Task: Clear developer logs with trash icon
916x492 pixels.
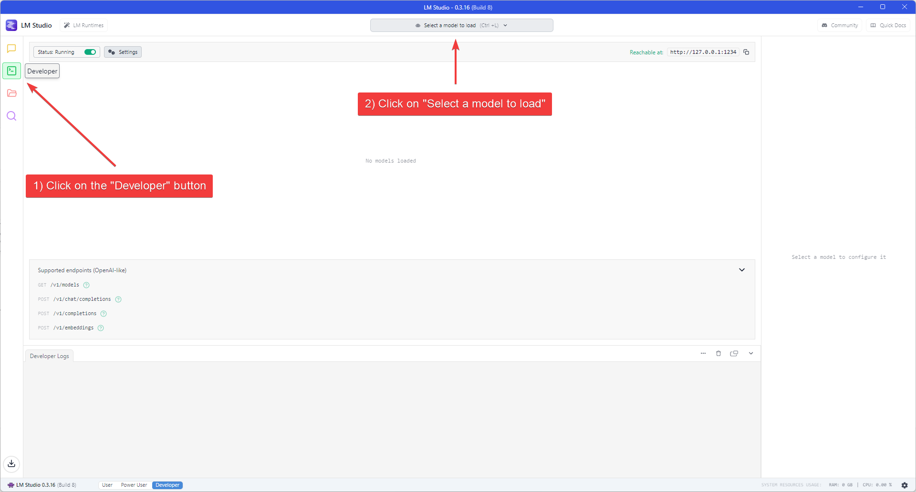Action: click(718, 353)
